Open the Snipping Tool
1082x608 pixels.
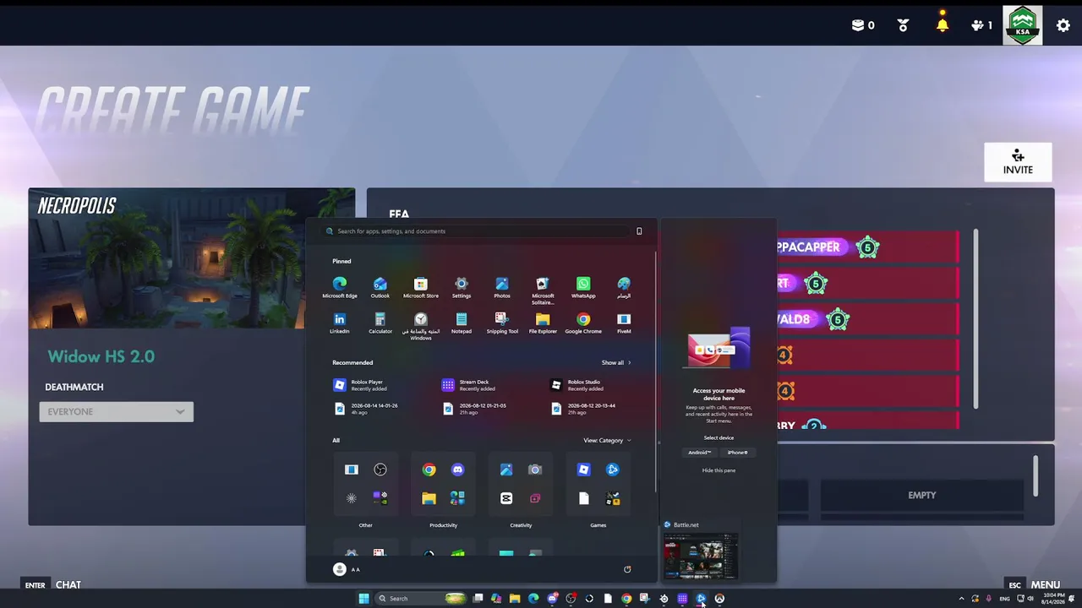pos(501,323)
